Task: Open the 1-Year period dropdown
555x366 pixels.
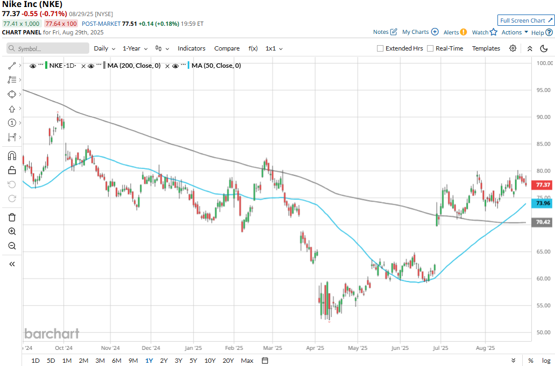Action: click(x=135, y=48)
